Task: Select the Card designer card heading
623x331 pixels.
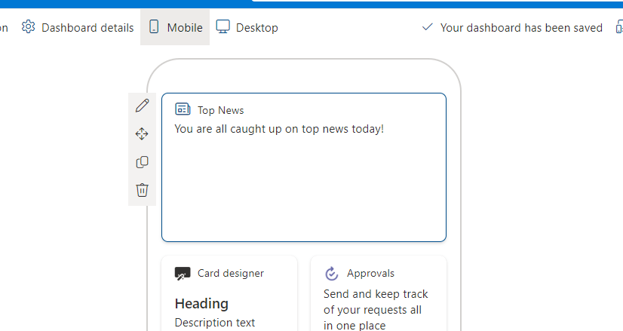Action: pos(201,304)
